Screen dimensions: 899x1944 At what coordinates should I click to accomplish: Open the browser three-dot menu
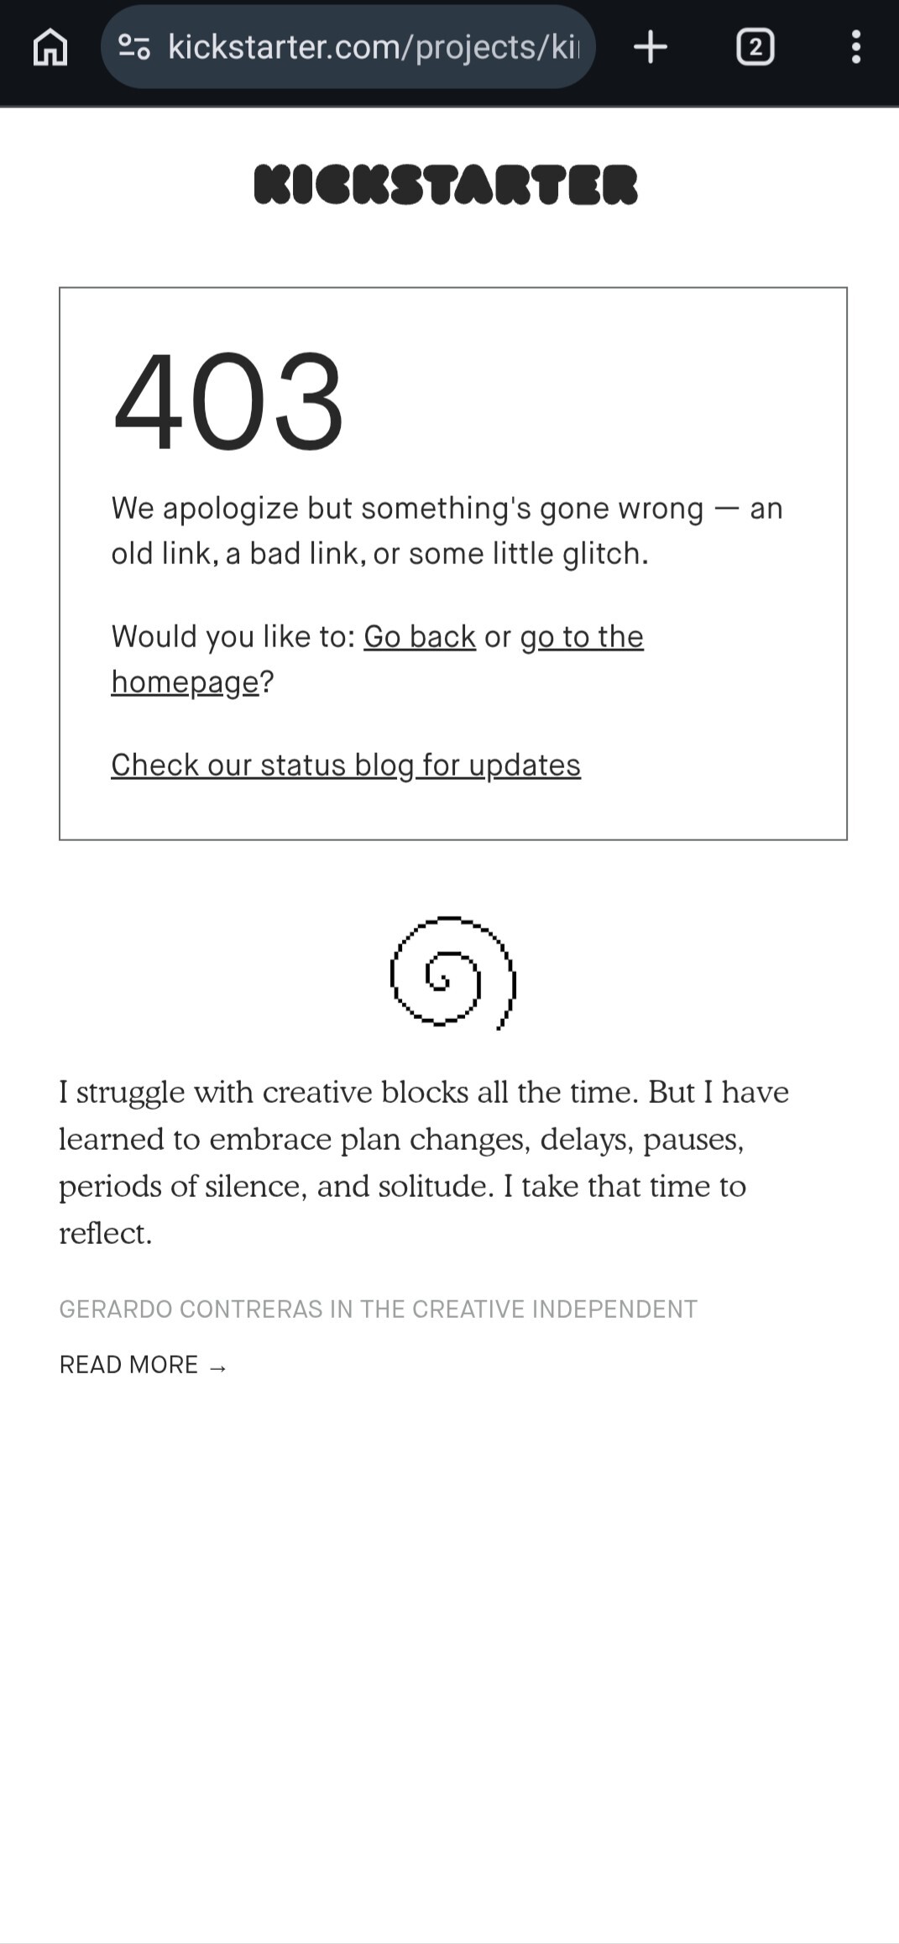[x=855, y=47]
